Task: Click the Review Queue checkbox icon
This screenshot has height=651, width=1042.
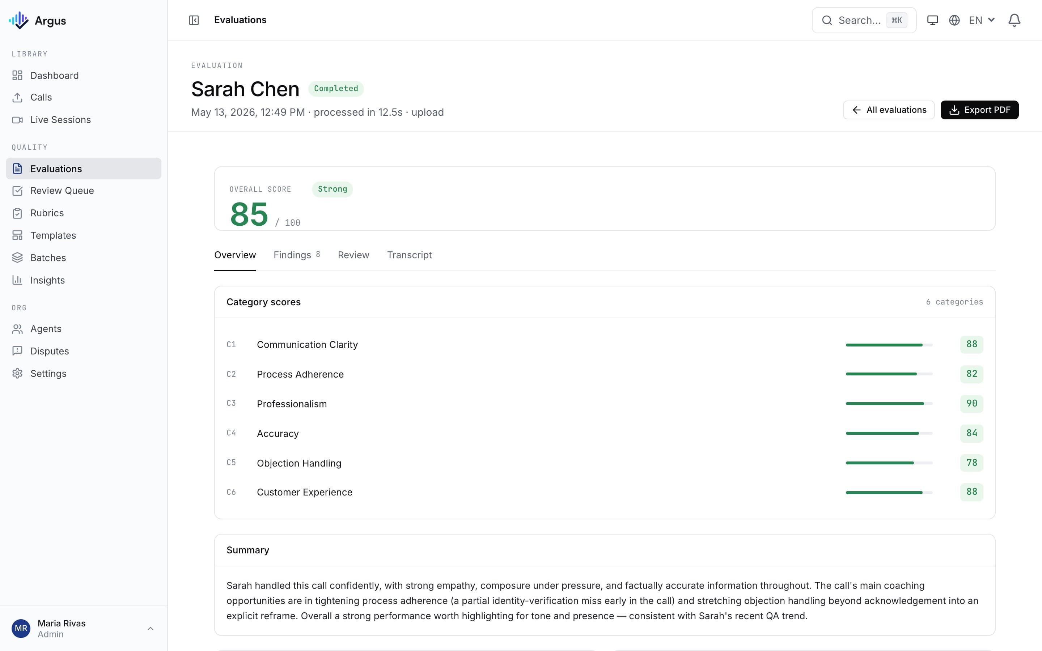Action: [17, 191]
